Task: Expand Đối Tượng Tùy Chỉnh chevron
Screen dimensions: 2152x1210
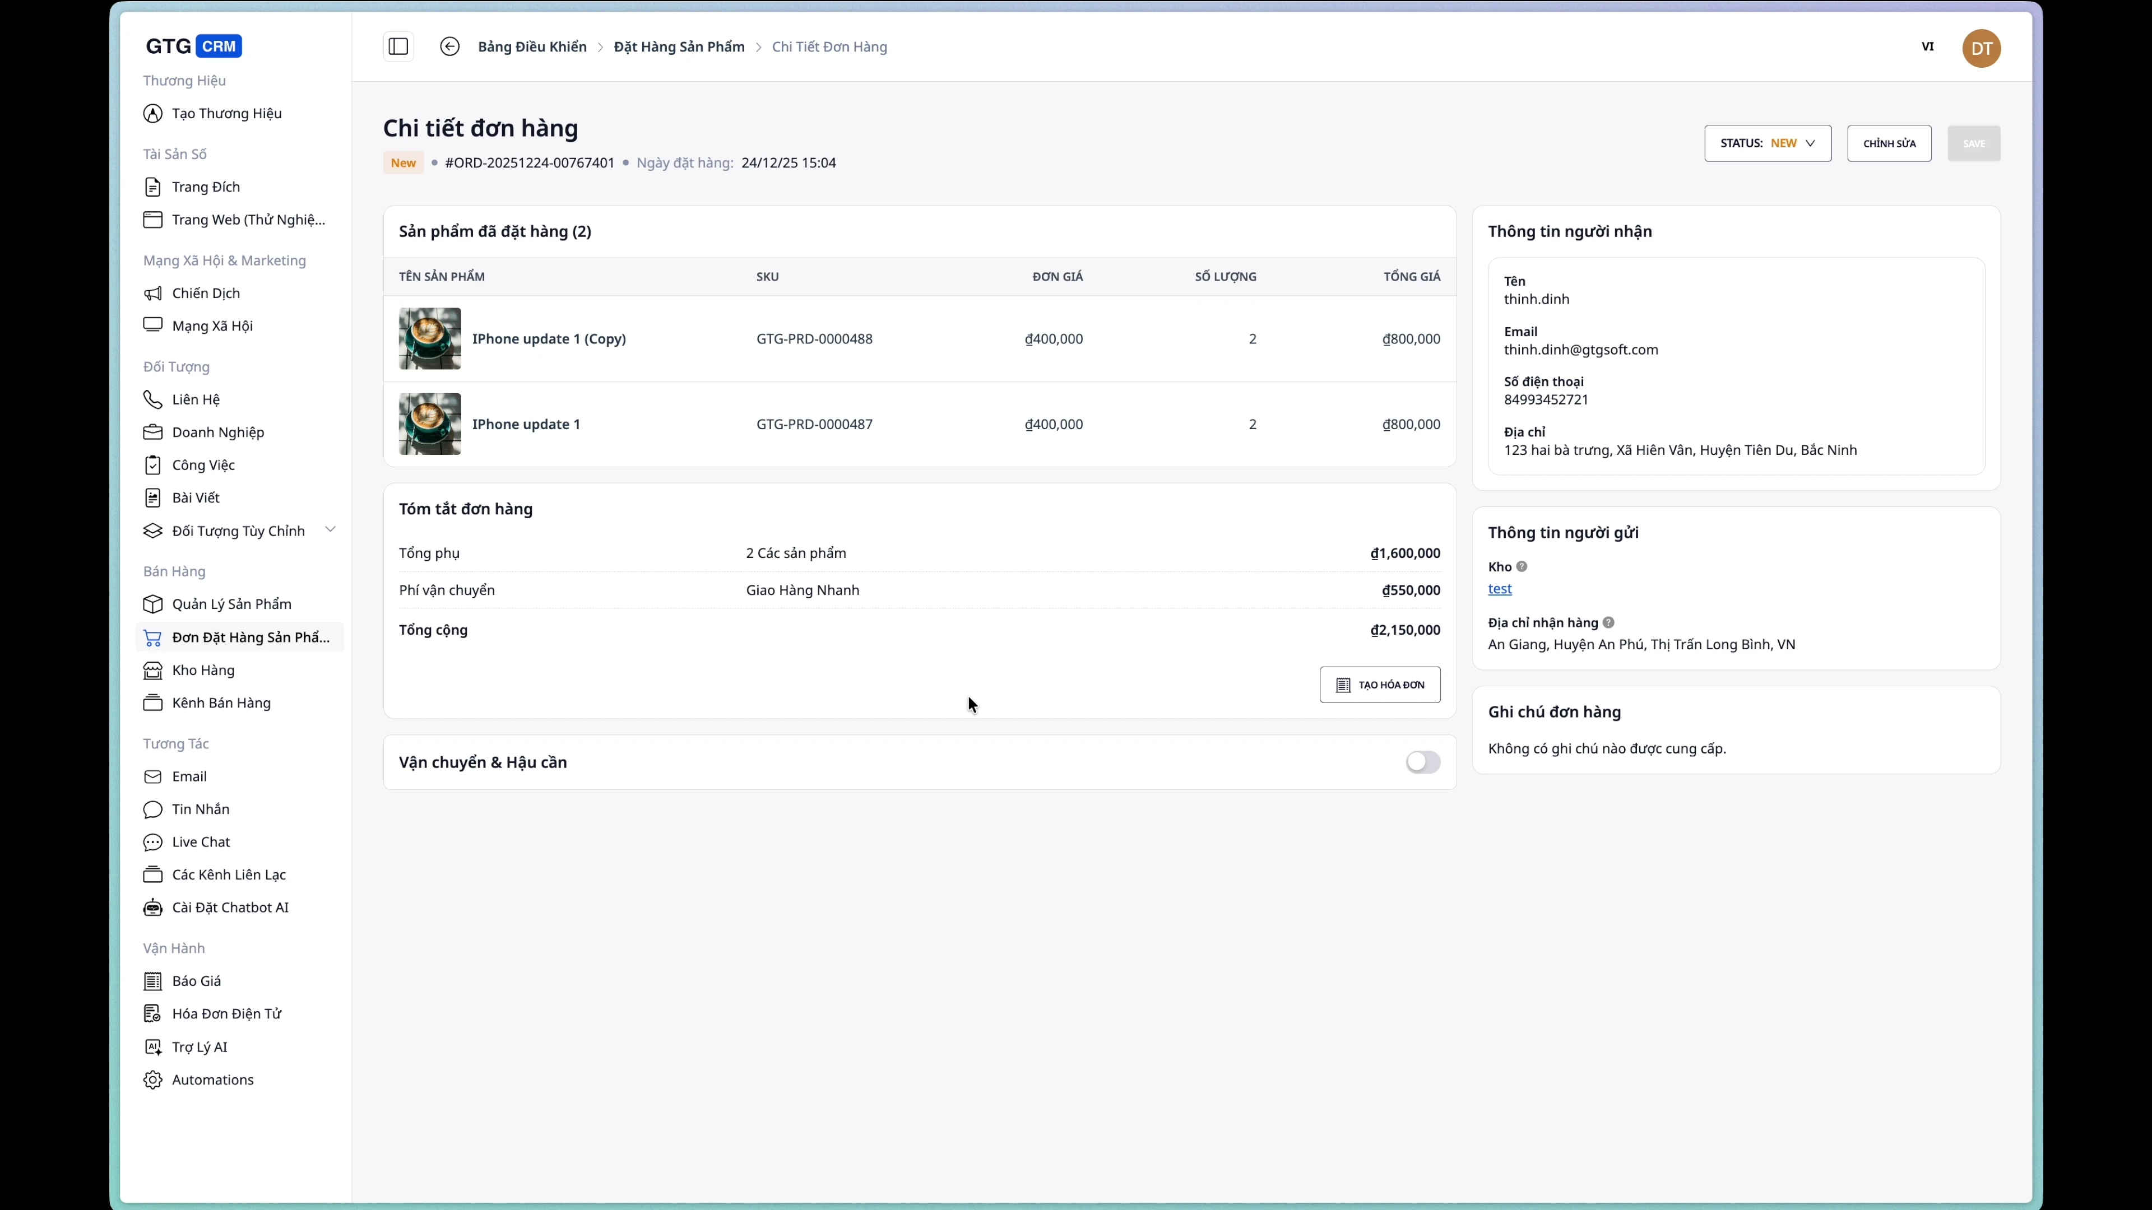Action: pos(330,529)
